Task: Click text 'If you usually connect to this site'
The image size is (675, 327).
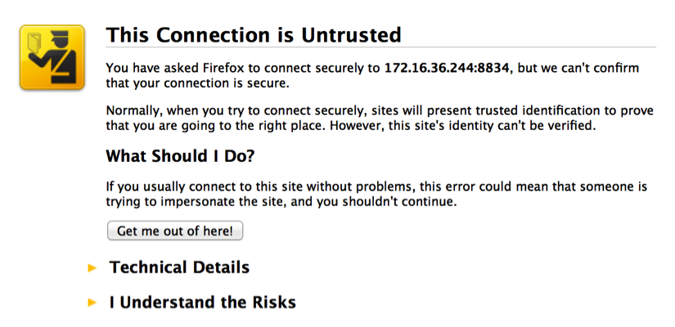Action: (x=205, y=186)
